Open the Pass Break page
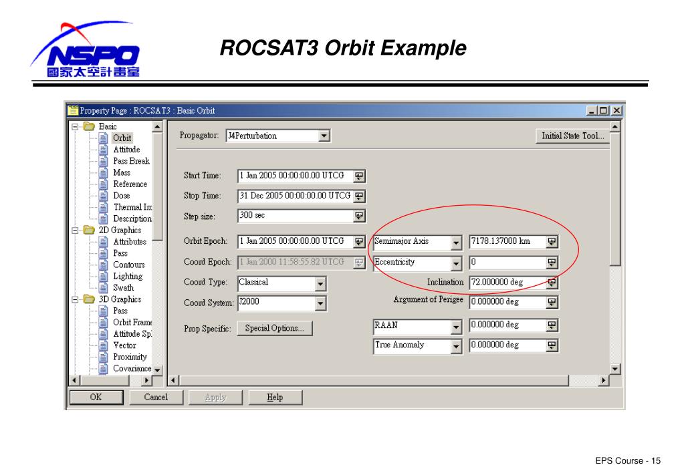Screen dimensions: 684x473 [131, 161]
